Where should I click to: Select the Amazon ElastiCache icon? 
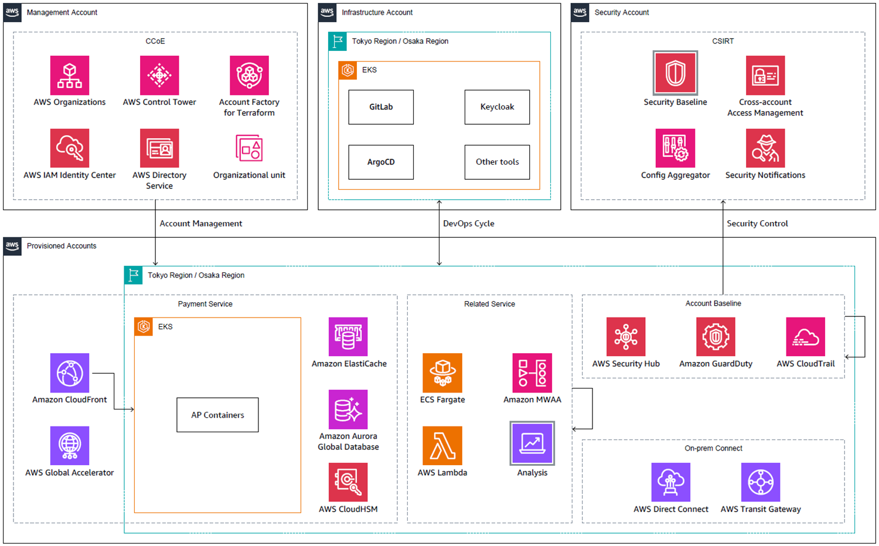[x=348, y=337]
